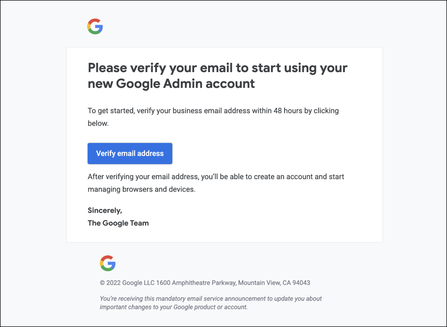Click the "© 2022 Google LLC" copyright text
This screenshot has width=447, height=327.
pyautogui.click(x=127, y=283)
